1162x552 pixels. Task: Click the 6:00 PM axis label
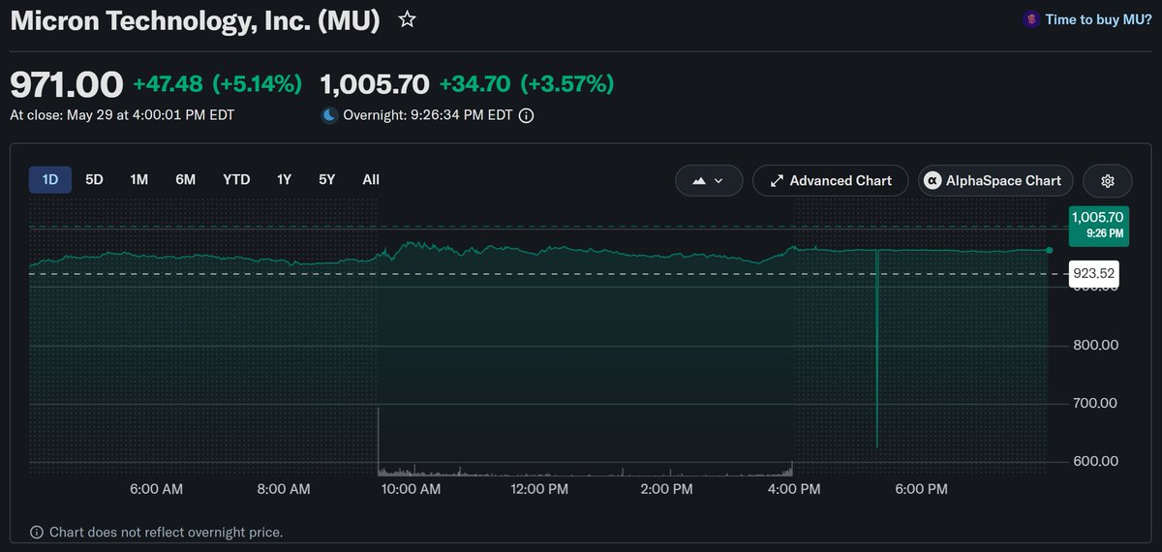click(920, 490)
